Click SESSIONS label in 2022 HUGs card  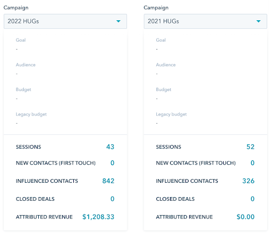pyautogui.click(x=29, y=147)
